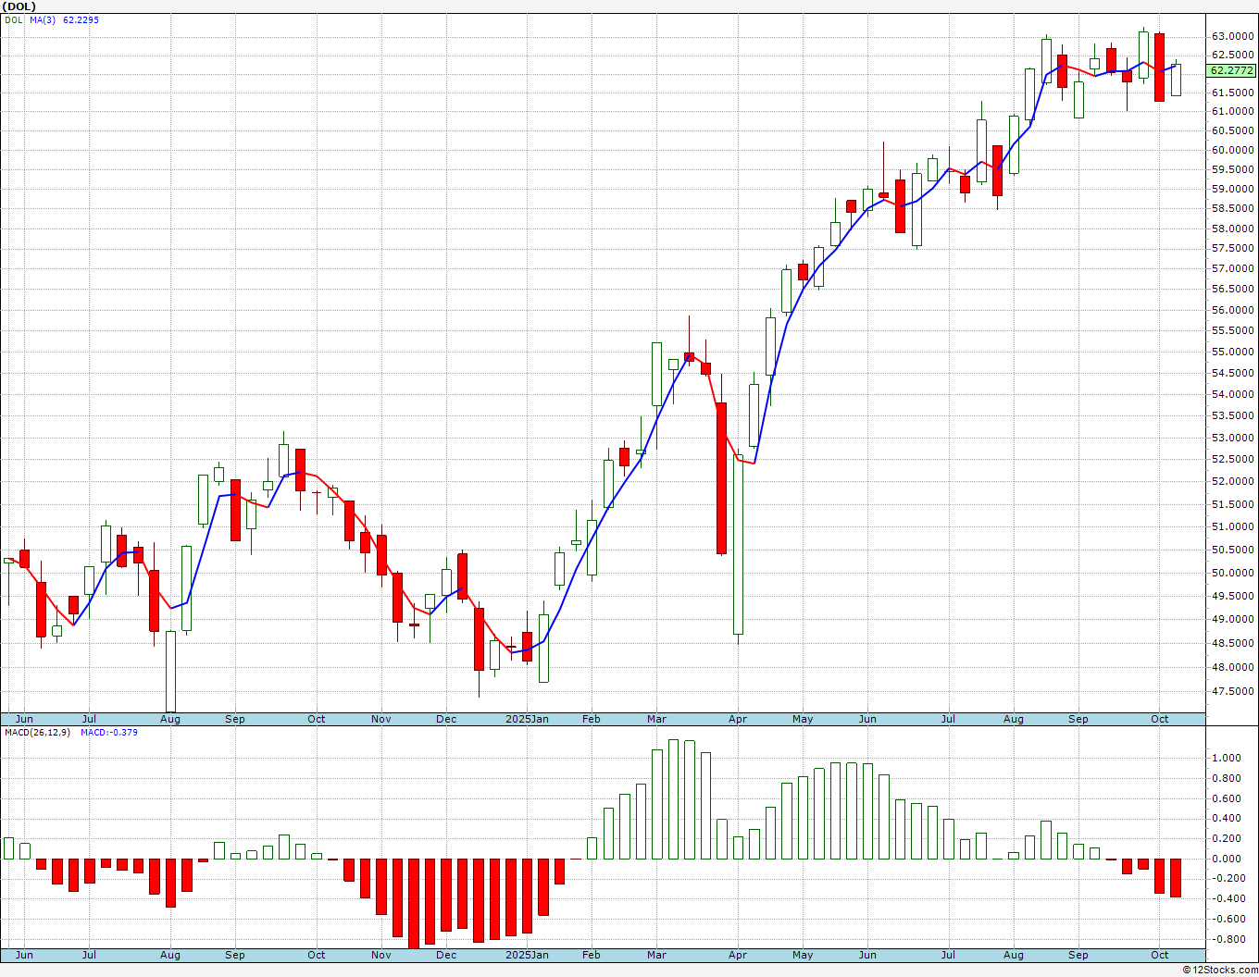Click the 61.5000 price axis label

click(x=1233, y=93)
